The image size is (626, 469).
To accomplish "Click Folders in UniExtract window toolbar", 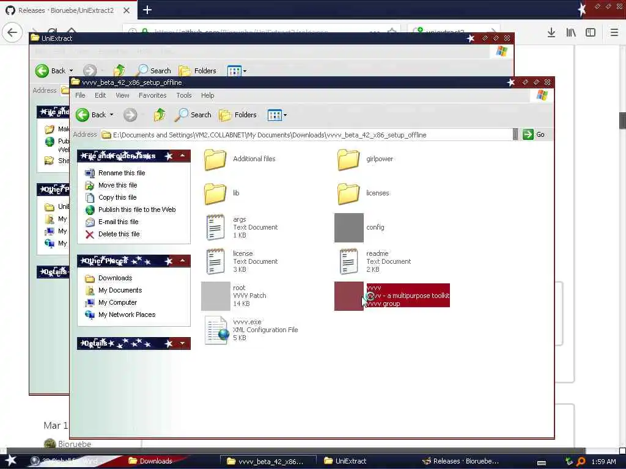I will [x=197, y=71].
